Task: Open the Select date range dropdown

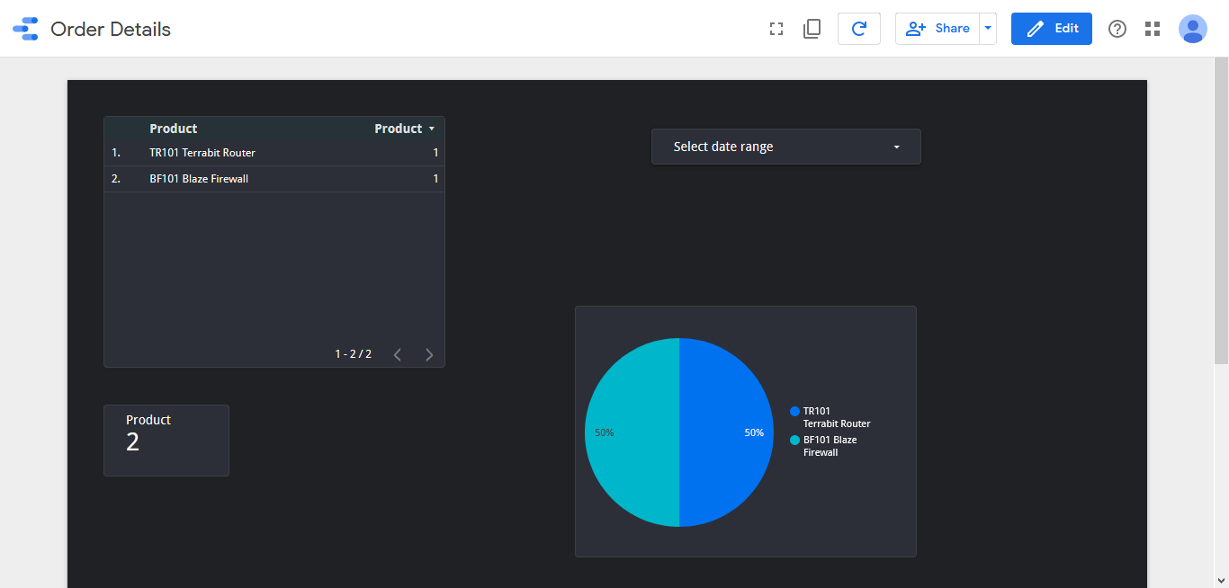Action: [785, 147]
